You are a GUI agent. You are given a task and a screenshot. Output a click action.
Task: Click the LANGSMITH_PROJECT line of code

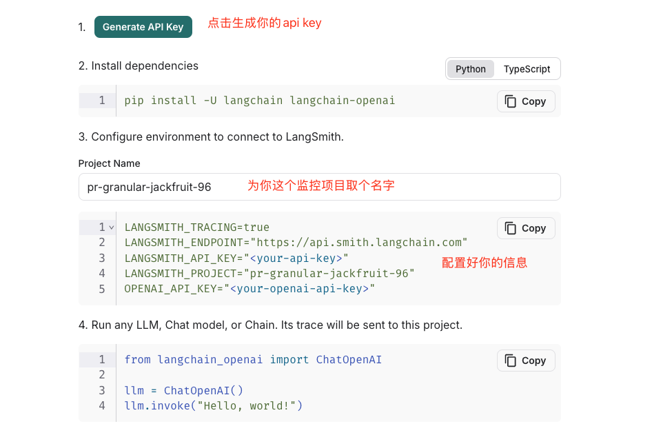269,274
